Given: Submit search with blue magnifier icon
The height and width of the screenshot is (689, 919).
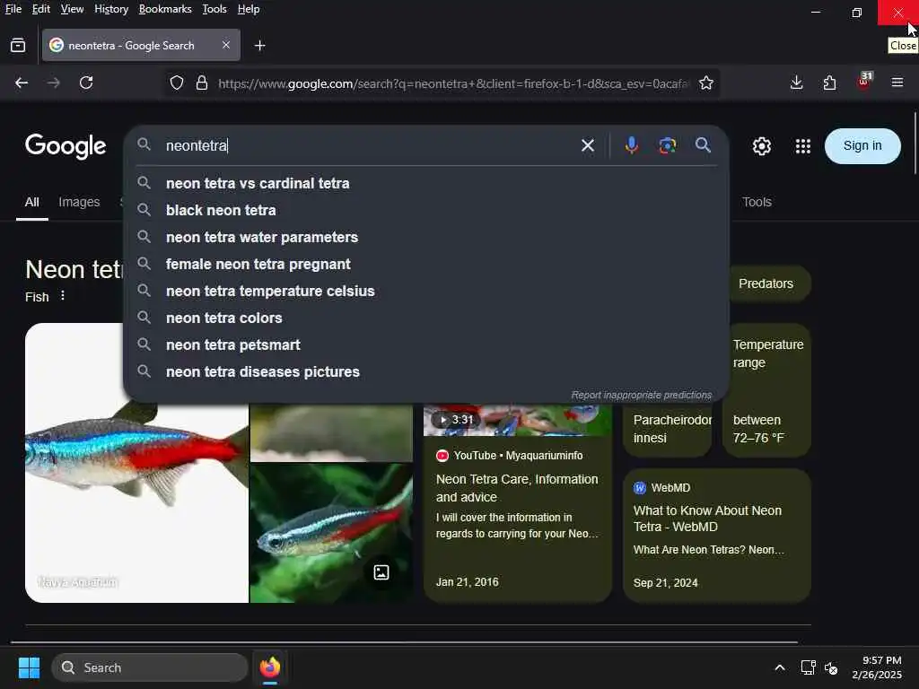Looking at the screenshot, I should tap(703, 144).
